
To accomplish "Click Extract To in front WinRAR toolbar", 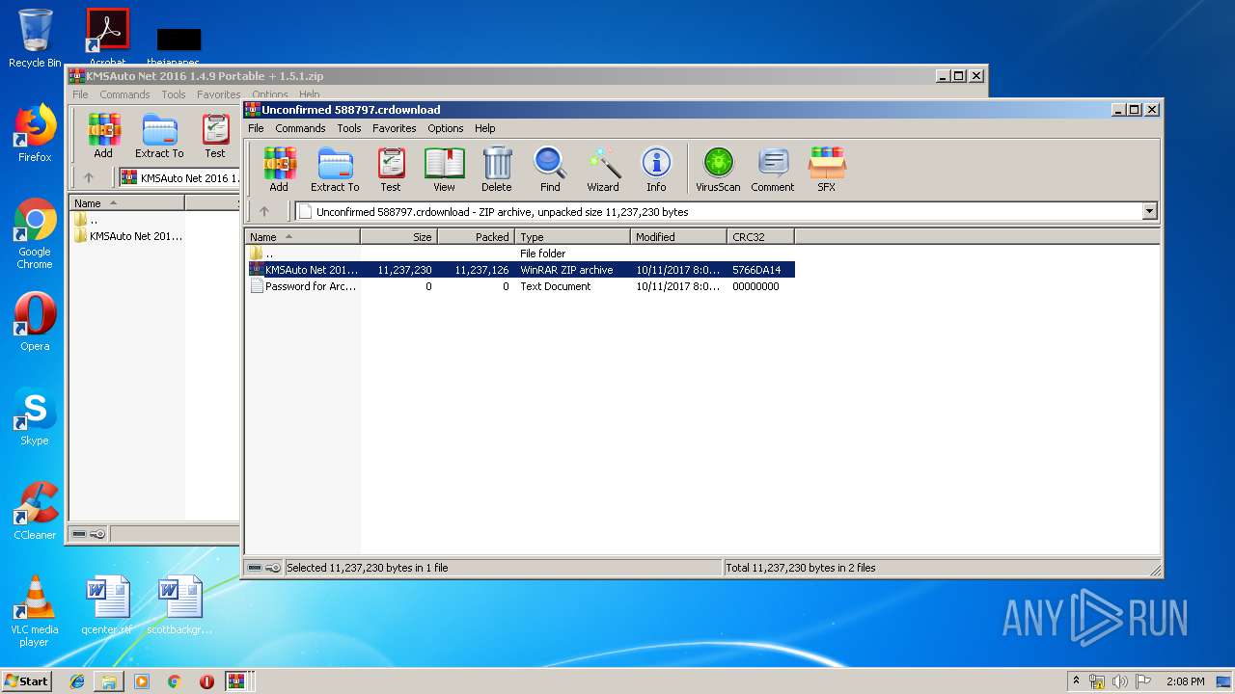I will 335,170.
